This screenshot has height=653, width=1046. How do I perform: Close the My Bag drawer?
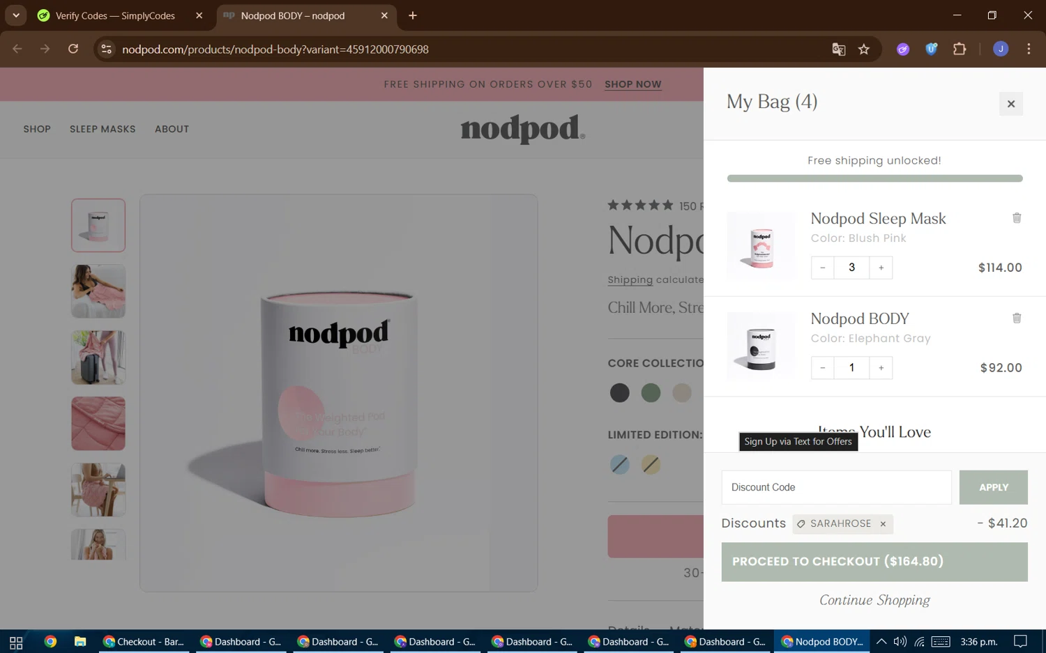(x=1010, y=104)
